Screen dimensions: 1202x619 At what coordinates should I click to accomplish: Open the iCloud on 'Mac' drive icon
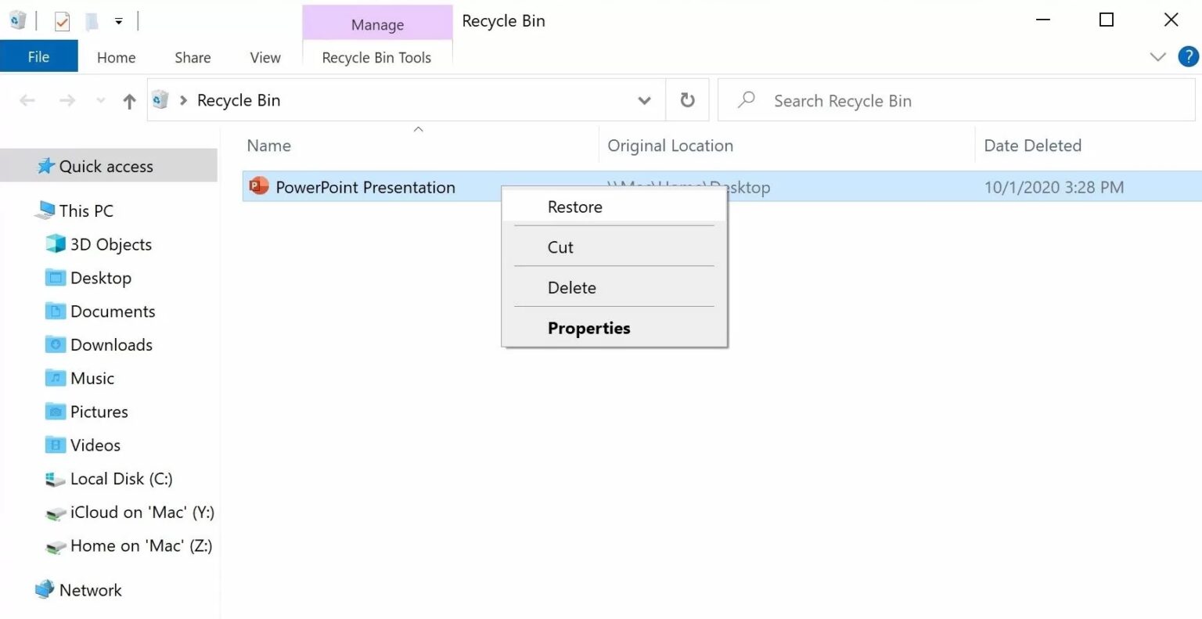[x=53, y=512]
